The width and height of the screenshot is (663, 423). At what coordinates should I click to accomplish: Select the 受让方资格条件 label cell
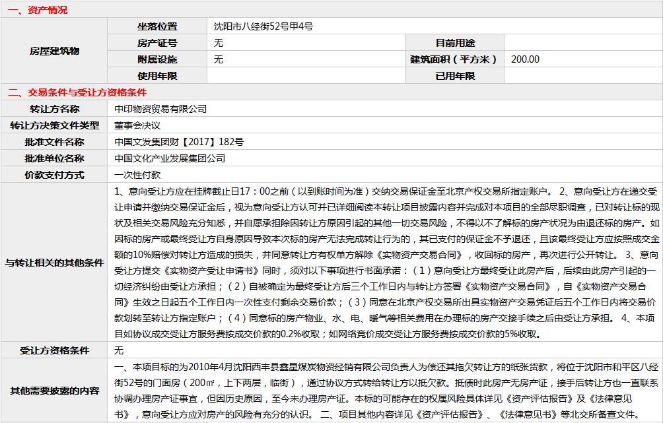(x=54, y=350)
